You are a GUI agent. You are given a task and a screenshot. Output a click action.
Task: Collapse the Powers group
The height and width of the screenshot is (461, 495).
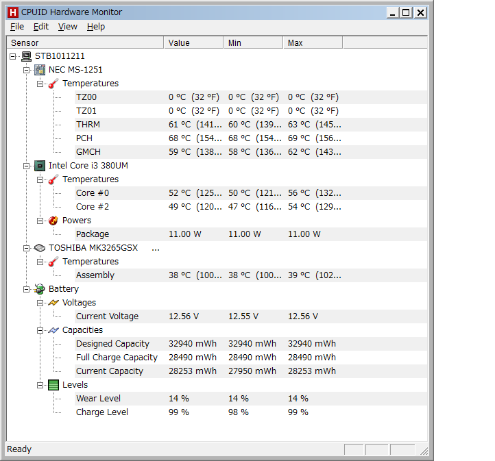point(40,221)
